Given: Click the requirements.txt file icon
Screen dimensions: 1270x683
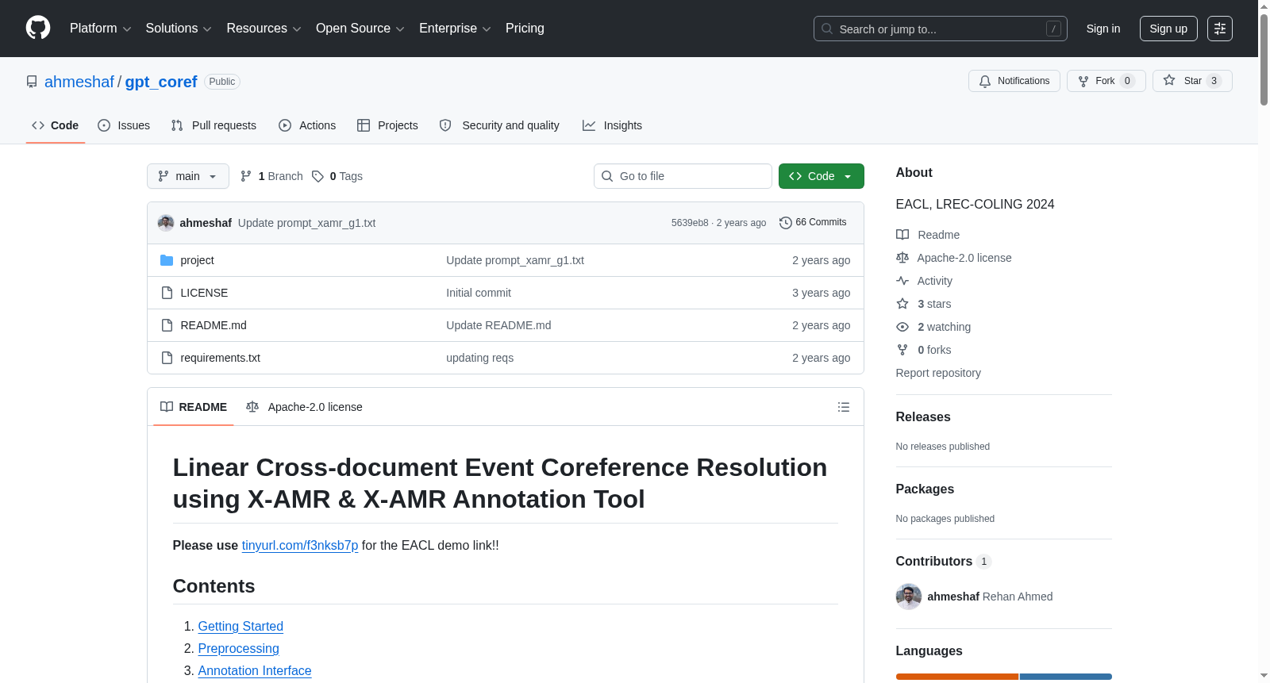Looking at the screenshot, I should click(167, 358).
